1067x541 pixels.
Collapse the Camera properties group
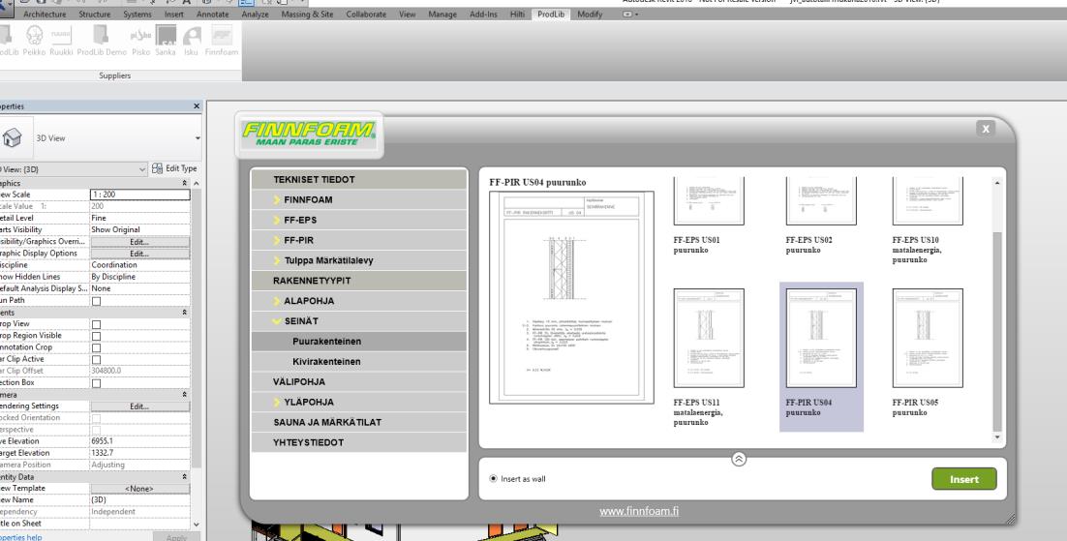tap(184, 394)
